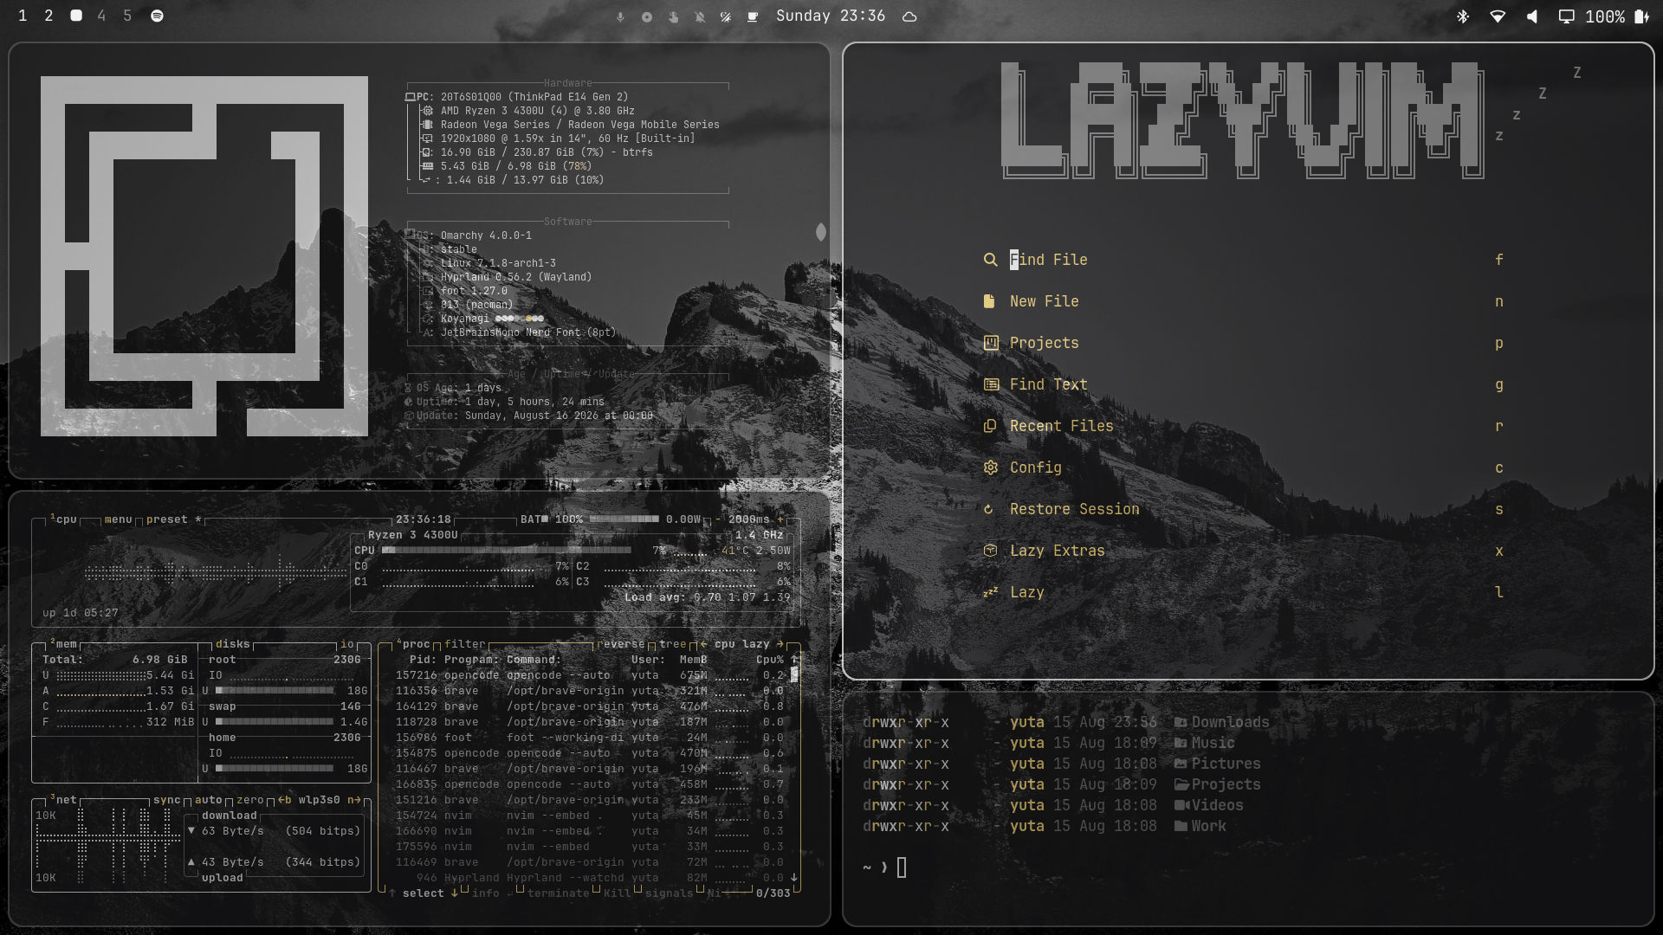The width and height of the screenshot is (1663, 935).
Task: Click the magnifier icon beside Find File
Action: click(x=990, y=260)
